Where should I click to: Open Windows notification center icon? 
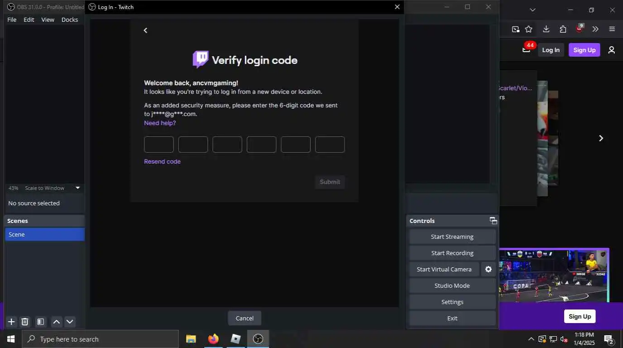tap(609, 339)
